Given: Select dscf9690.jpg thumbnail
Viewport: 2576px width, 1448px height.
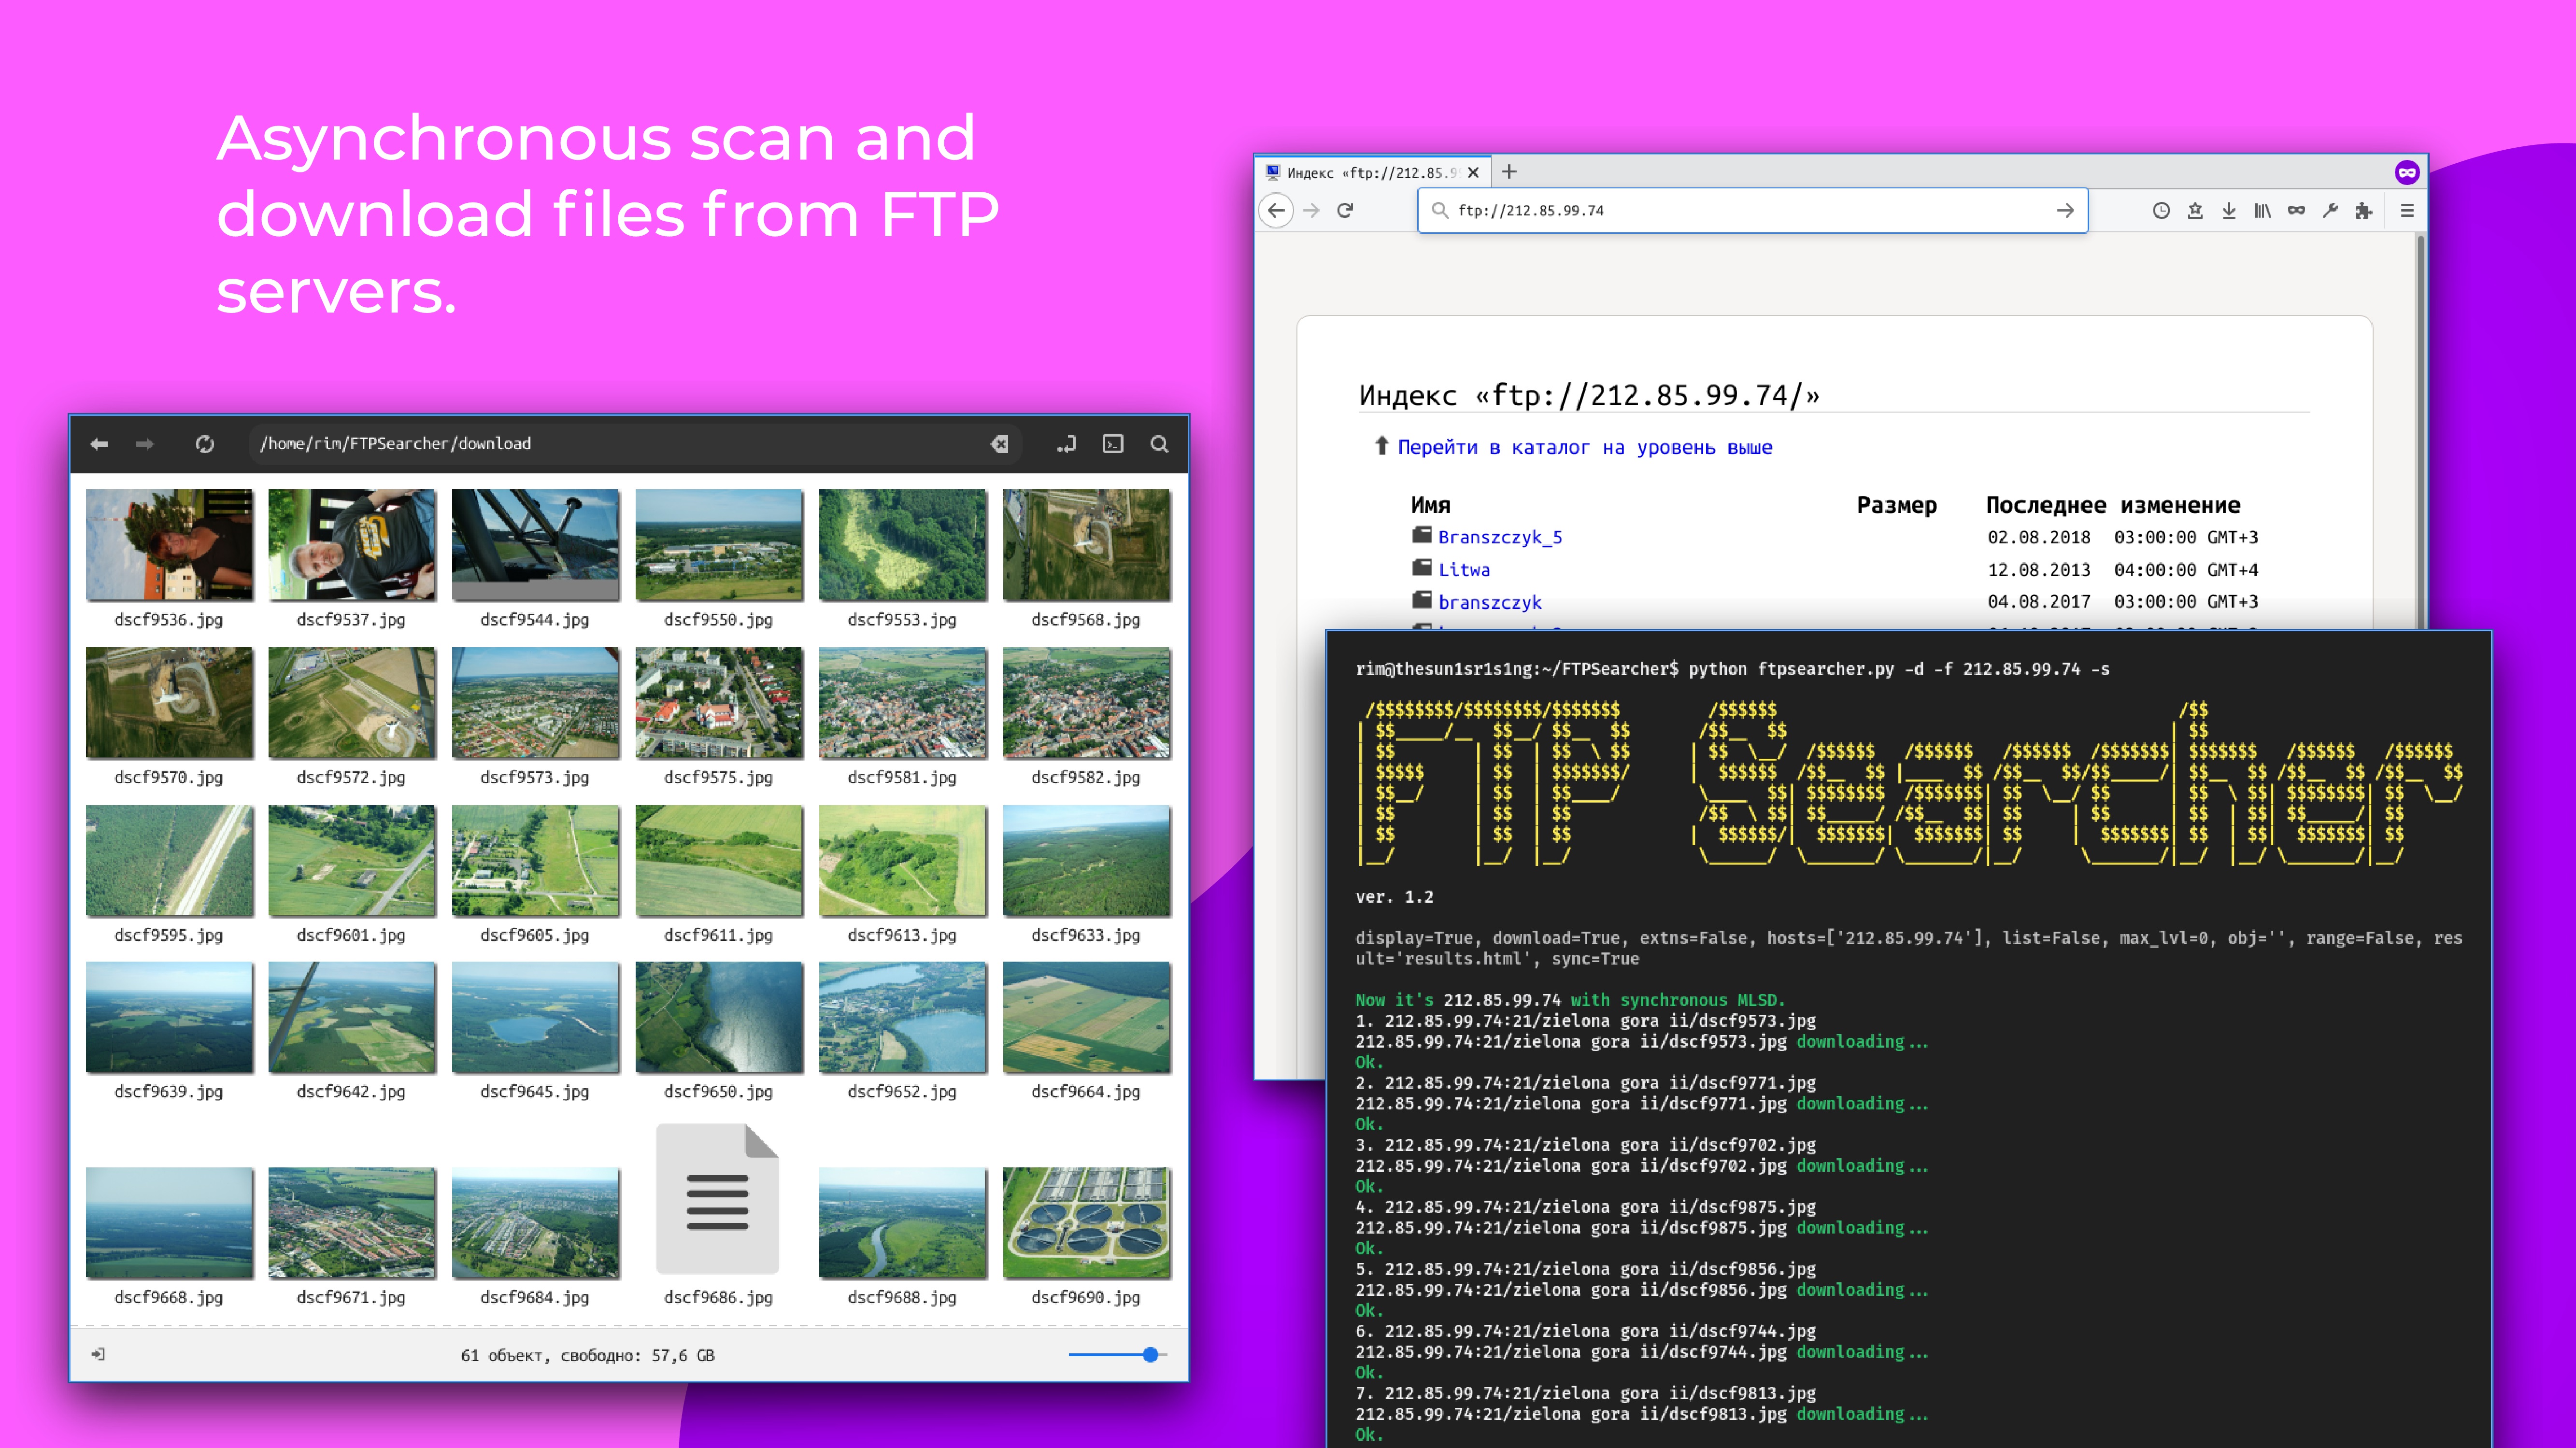Looking at the screenshot, I should click(1086, 1223).
